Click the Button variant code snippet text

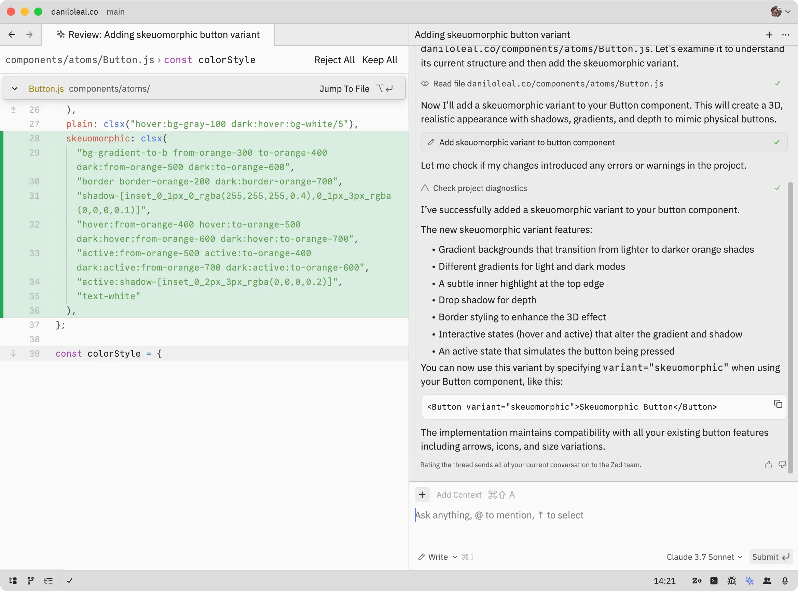pyautogui.click(x=572, y=407)
